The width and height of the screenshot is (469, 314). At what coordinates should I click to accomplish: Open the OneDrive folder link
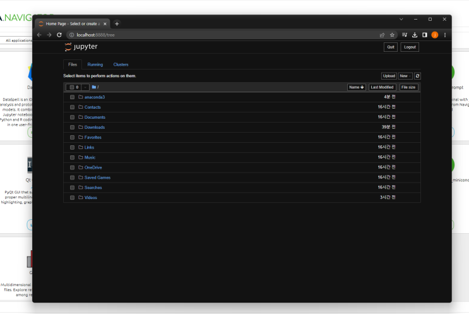[x=93, y=167]
